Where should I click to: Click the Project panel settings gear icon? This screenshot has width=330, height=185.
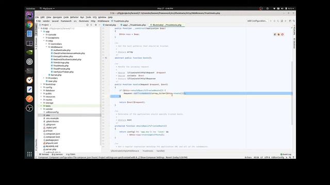(96, 25)
